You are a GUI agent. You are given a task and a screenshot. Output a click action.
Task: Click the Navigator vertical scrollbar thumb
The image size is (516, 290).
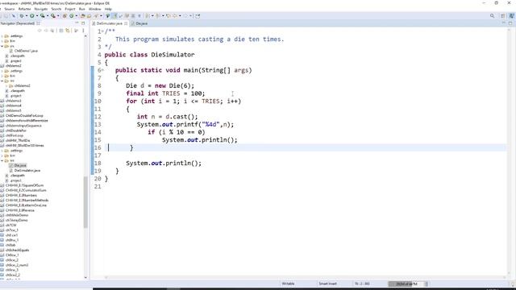[85, 202]
